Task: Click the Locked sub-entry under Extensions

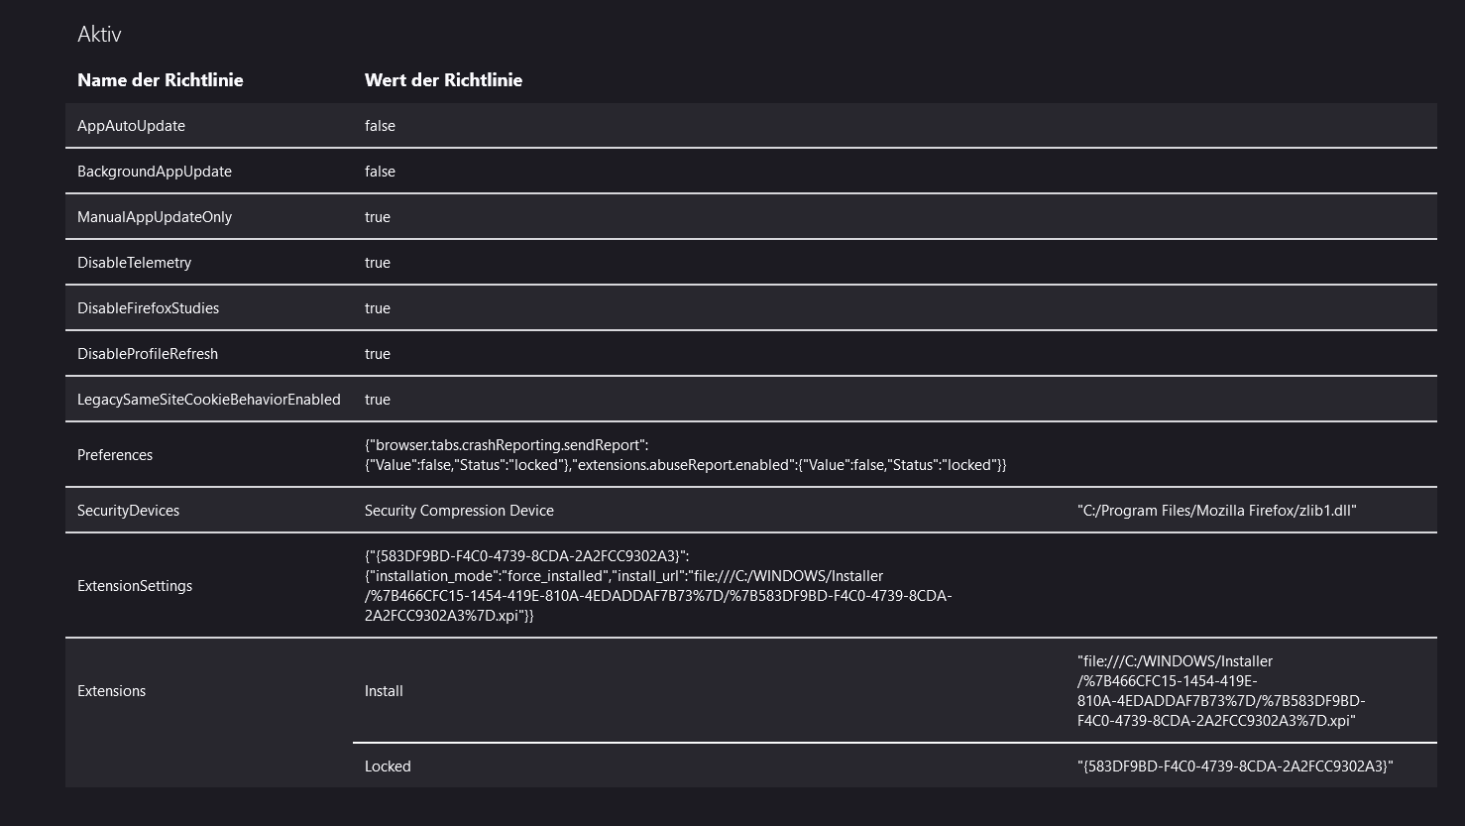Action: tap(388, 767)
